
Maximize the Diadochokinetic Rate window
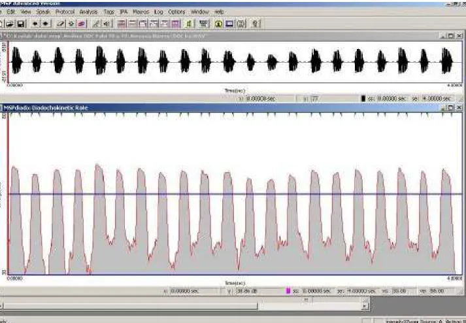click(451, 108)
